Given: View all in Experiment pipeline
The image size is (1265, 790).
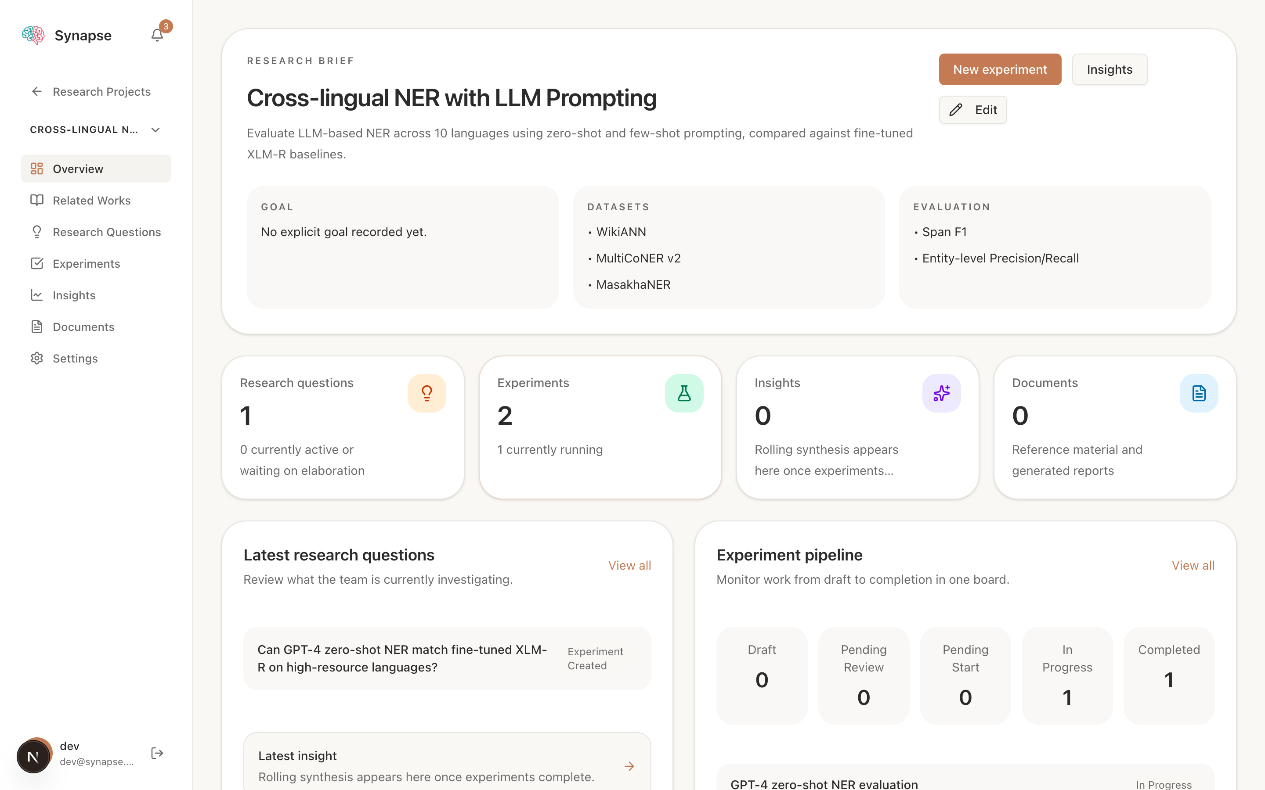Looking at the screenshot, I should point(1193,565).
